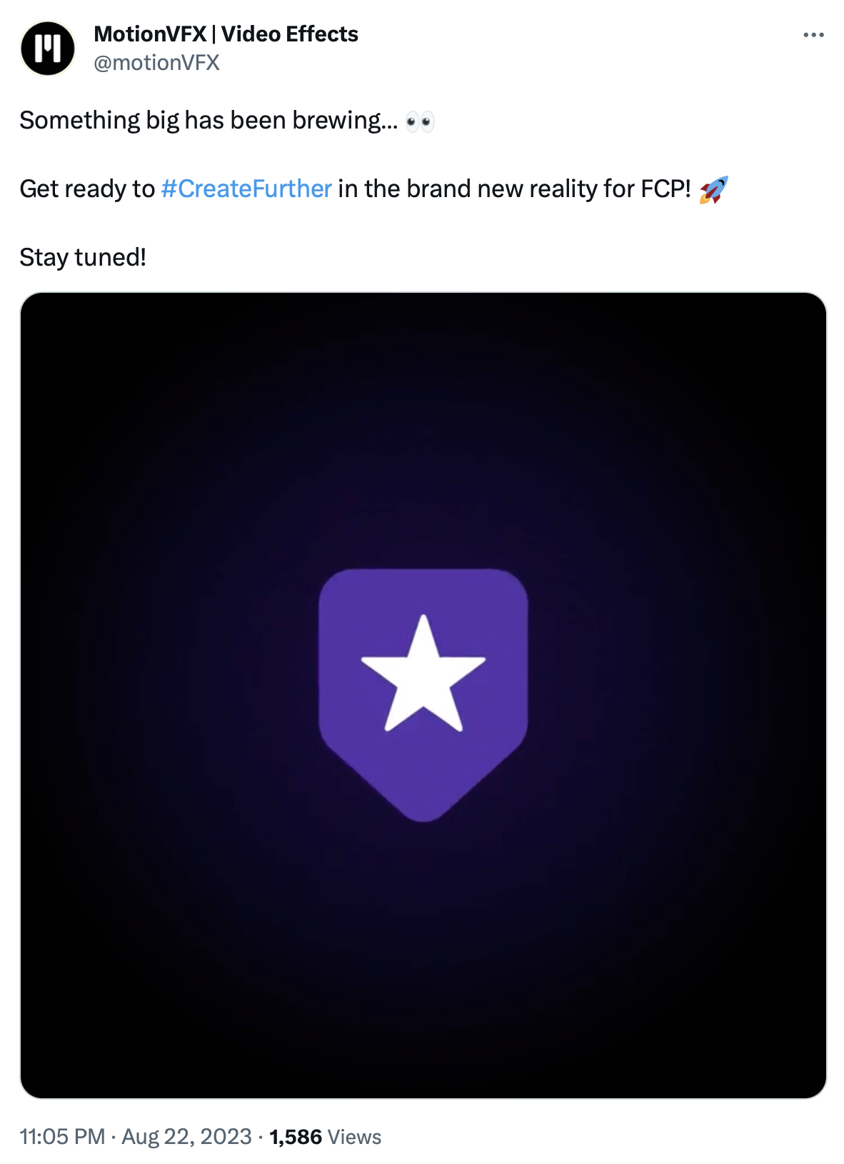This screenshot has height=1164, width=844.
Task: Click the 1,586 view count number
Action: pos(296,1136)
